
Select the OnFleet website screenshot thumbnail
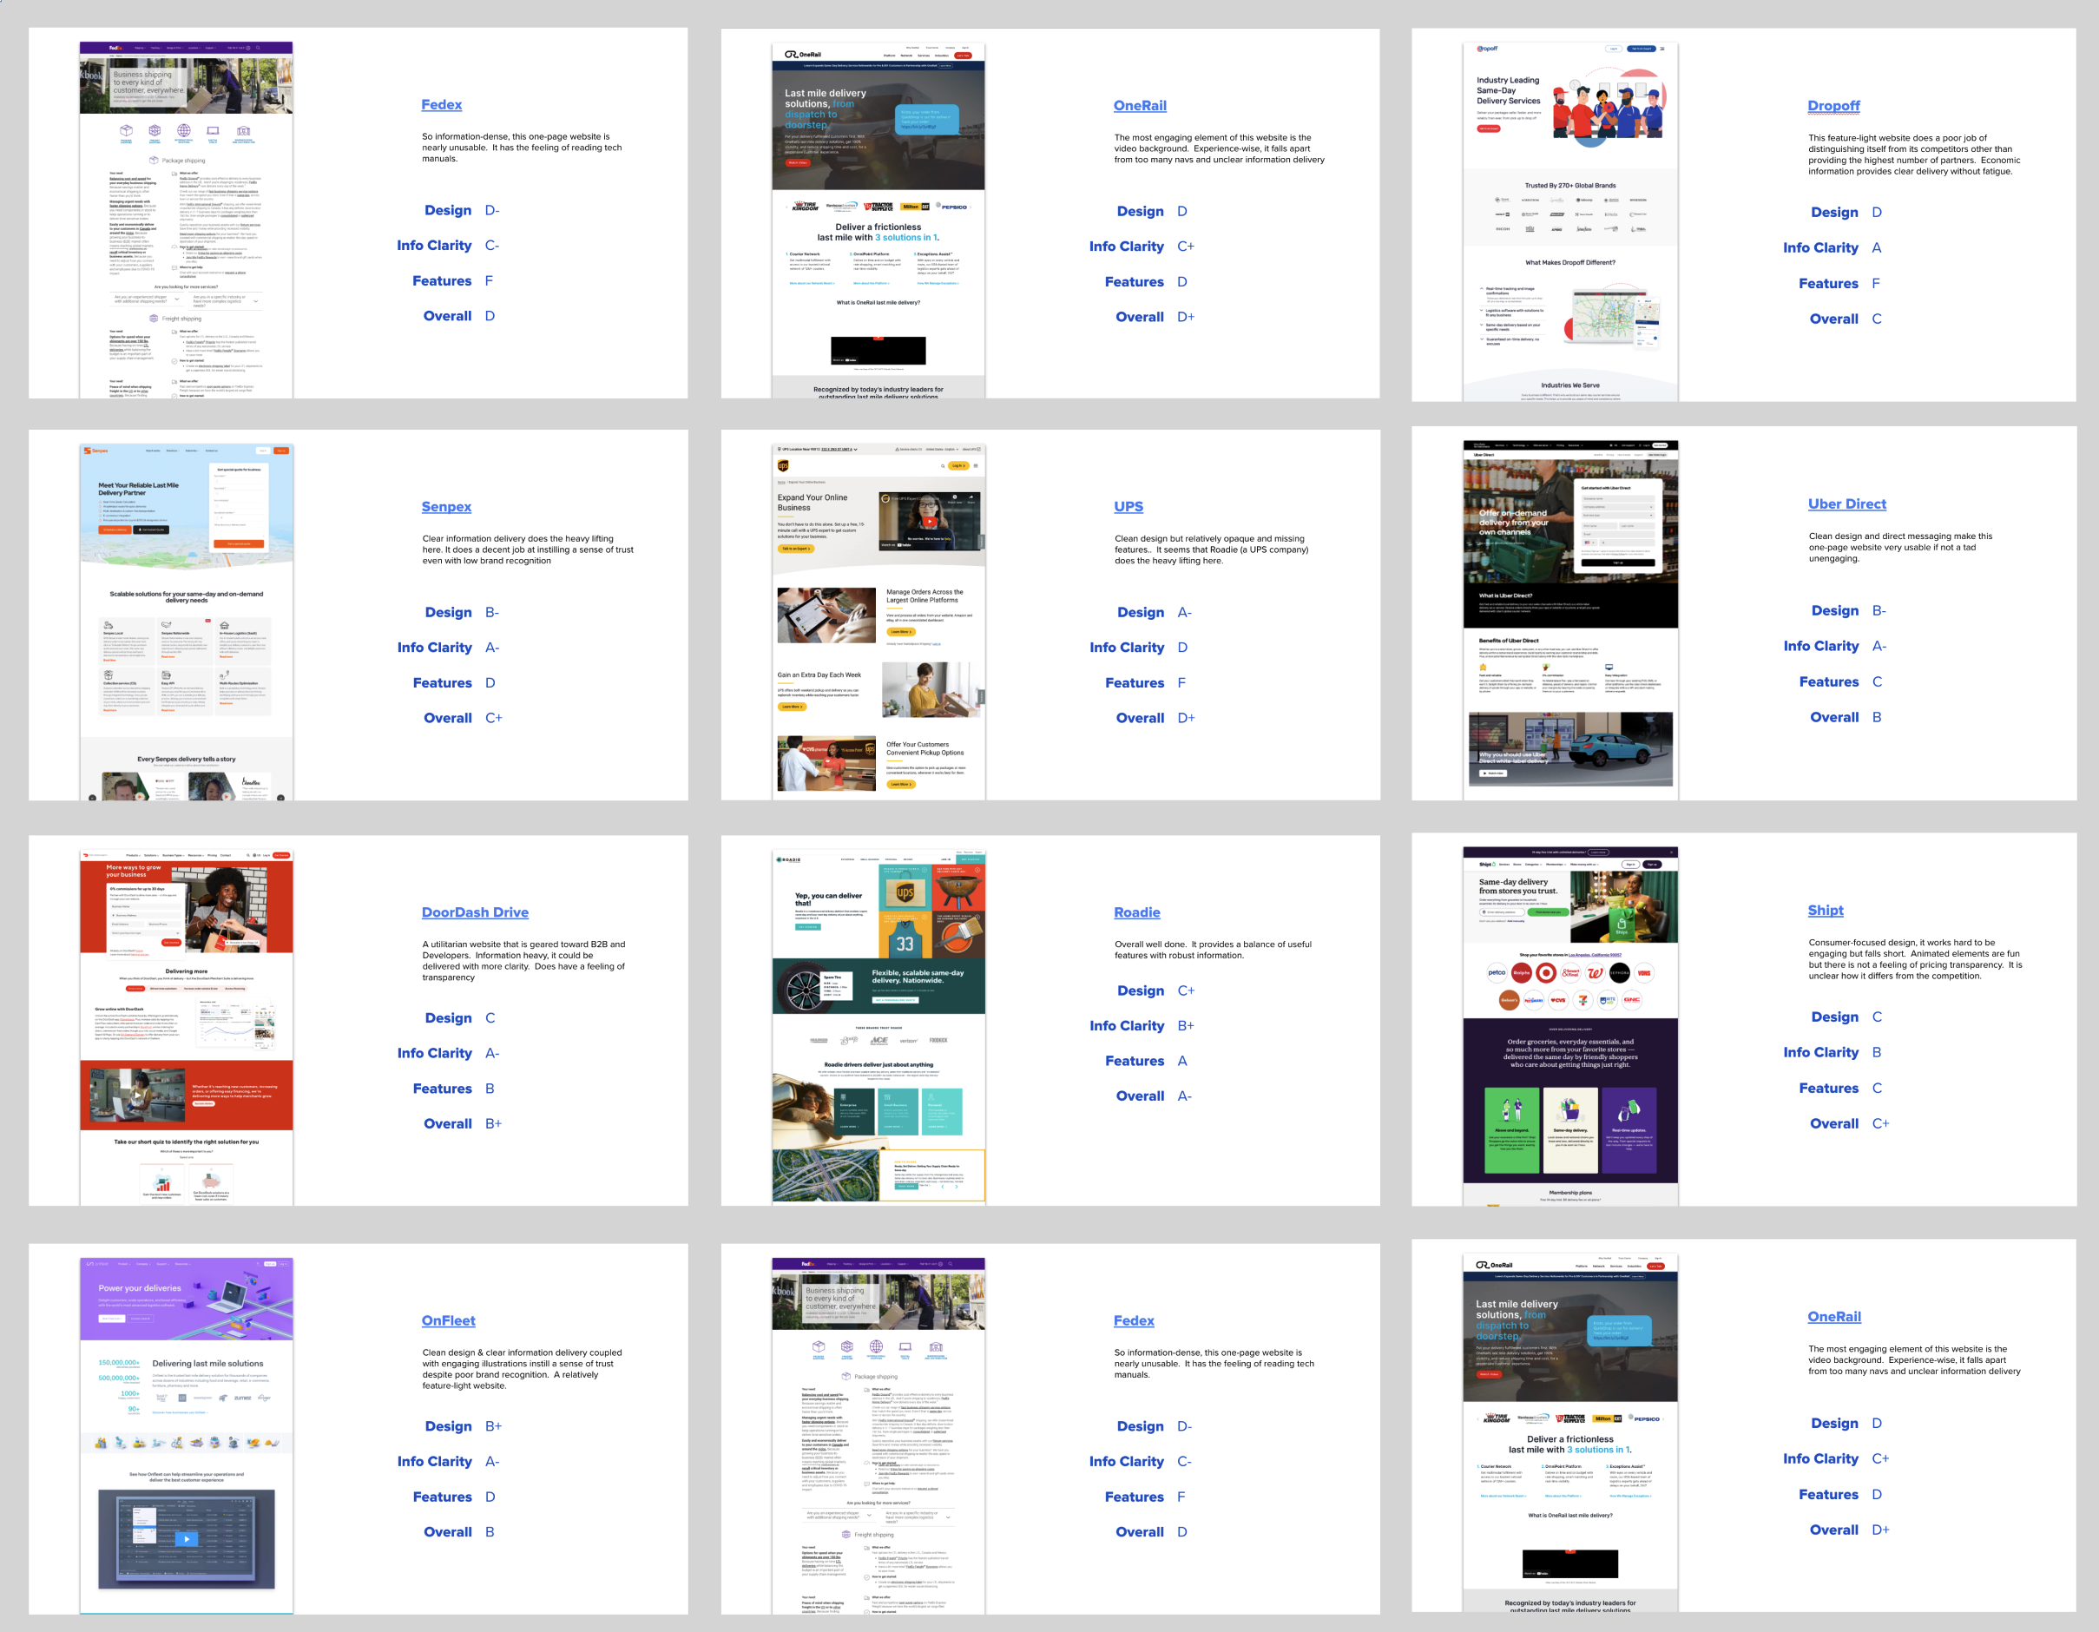pos(187,1436)
